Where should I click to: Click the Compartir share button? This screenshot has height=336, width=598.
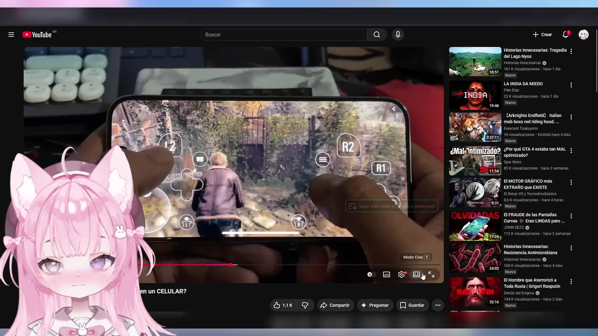click(x=335, y=305)
